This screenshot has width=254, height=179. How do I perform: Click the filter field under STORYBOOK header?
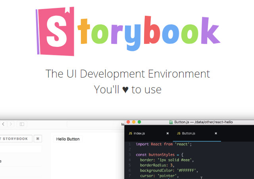(x=21, y=149)
